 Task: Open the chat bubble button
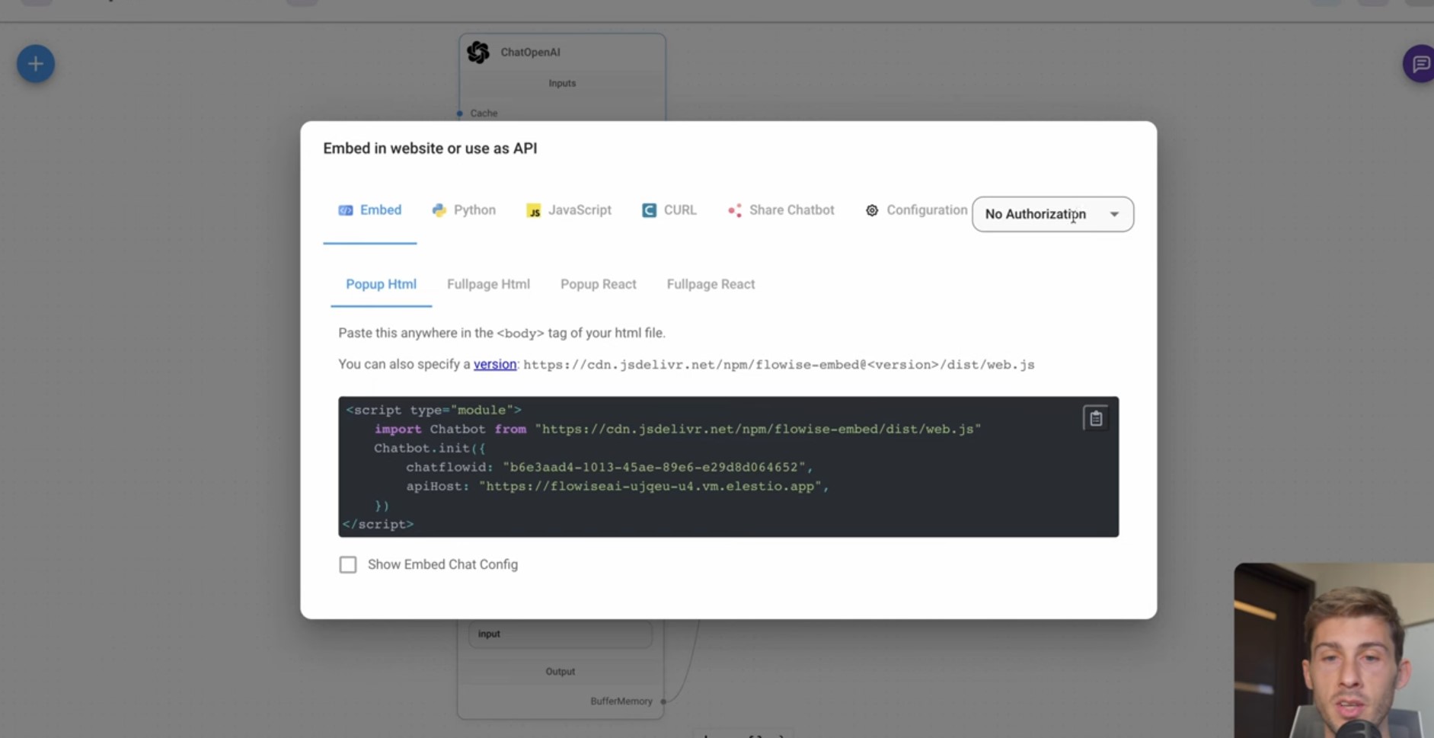[1420, 64]
